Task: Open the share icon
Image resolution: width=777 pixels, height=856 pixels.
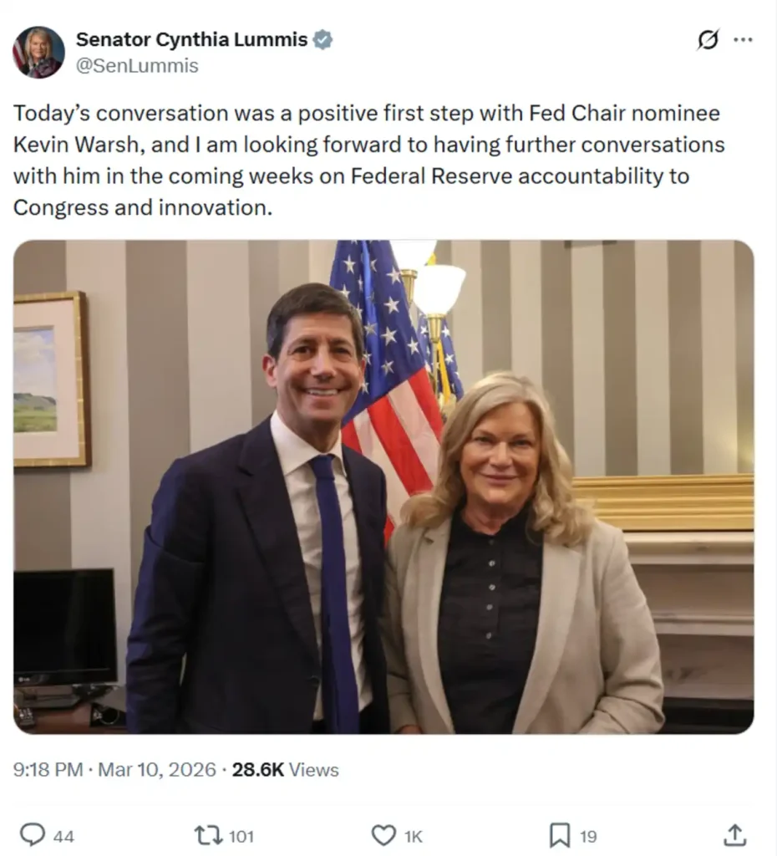Action: pyautogui.click(x=735, y=834)
